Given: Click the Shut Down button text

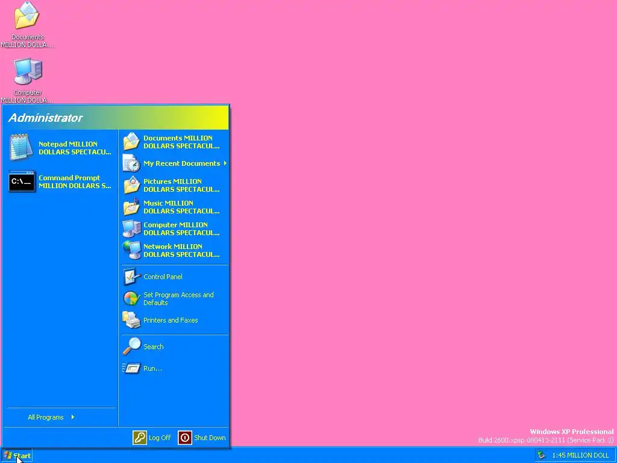Looking at the screenshot, I should pyautogui.click(x=210, y=438).
